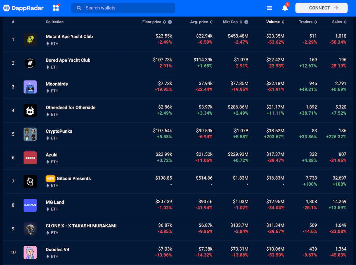The width and height of the screenshot is (356, 265).
Task: Click the NEW badge on Gitcoin Presents
Action: tap(50, 179)
